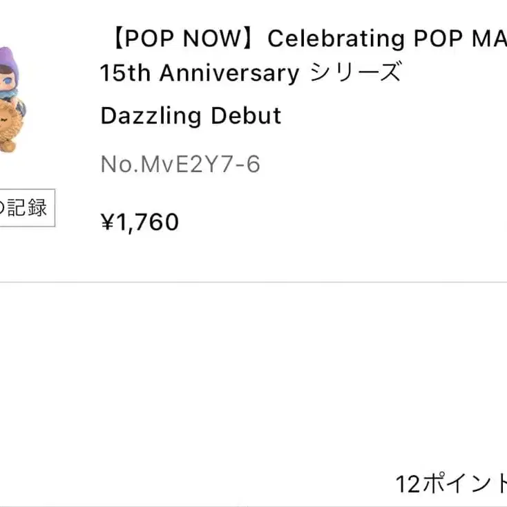
Task: Click the divider line below the price
Action: [x=254, y=282]
